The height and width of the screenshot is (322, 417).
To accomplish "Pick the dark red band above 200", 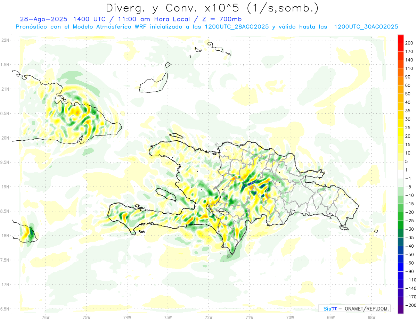I will [401, 39].
